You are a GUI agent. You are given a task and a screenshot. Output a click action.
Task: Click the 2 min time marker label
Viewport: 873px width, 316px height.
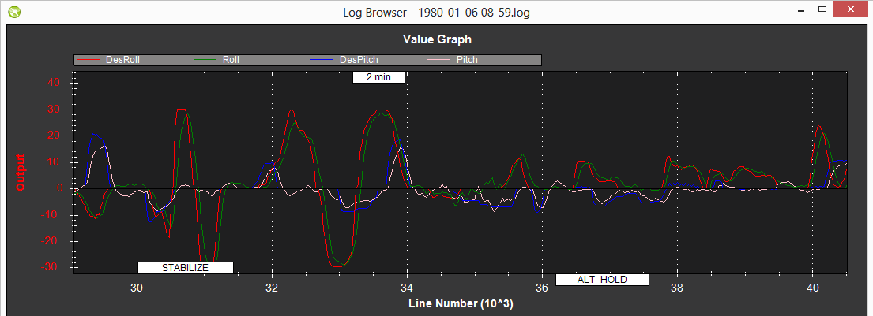click(x=379, y=77)
